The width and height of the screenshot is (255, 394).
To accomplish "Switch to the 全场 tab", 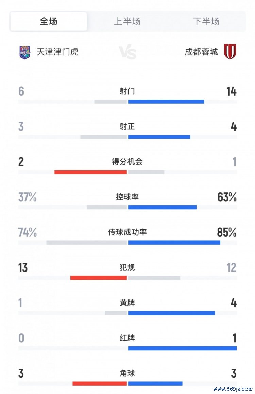I will 48,22.
